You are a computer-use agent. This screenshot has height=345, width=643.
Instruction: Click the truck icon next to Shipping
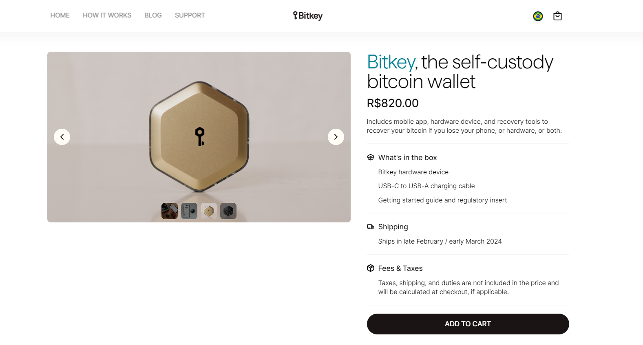(x=370, y=227)
